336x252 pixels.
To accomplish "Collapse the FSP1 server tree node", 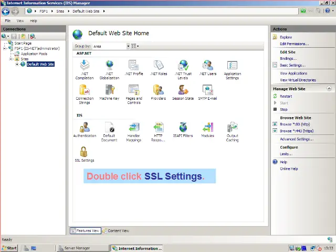I will coord(5,49).
